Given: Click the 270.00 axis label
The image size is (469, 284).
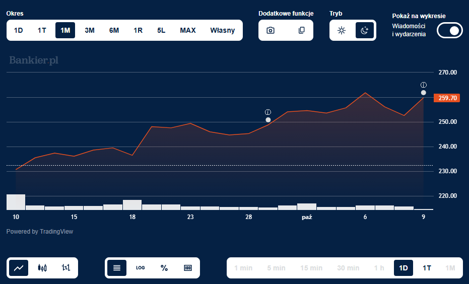Looking at the screenshot, I should (x=448, y=73).
